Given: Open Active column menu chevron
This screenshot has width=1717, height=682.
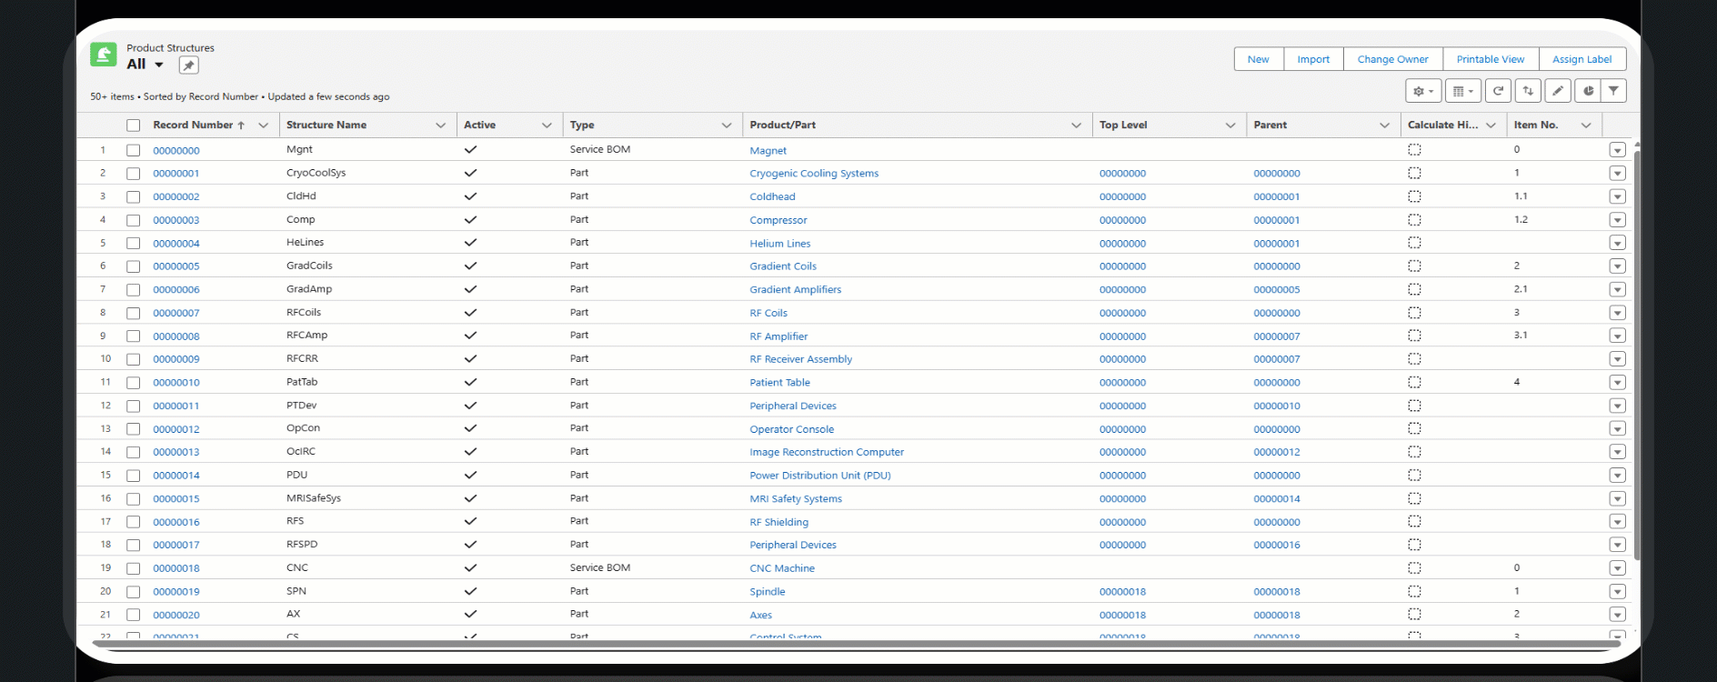Looking at the screenshot, I should [x=547, y=125].
